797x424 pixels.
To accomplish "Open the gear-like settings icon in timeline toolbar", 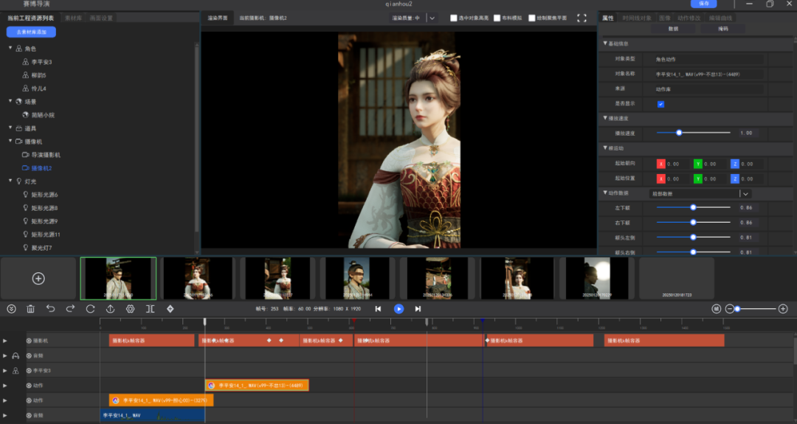I will (x=130, y=309).
